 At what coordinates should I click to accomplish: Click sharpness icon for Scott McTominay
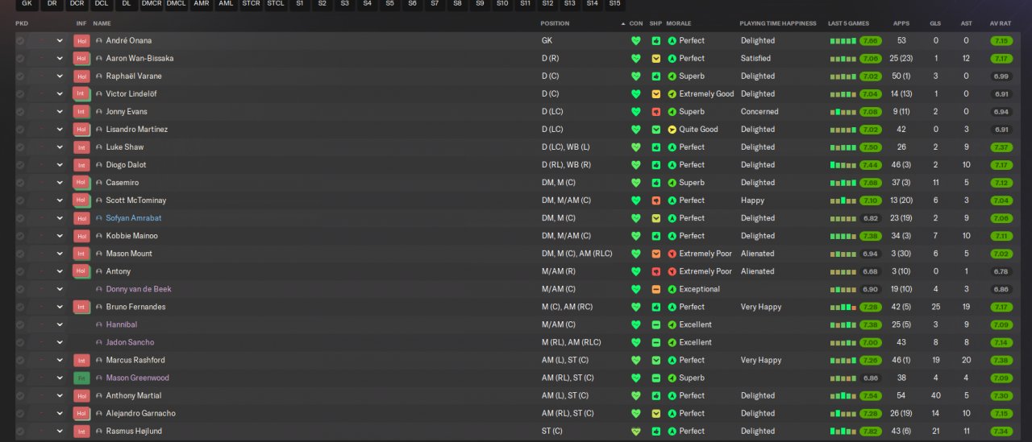pyautogui.click(x=656, y=200)
